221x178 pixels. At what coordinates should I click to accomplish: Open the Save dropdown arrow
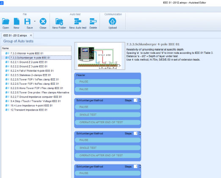35,21
